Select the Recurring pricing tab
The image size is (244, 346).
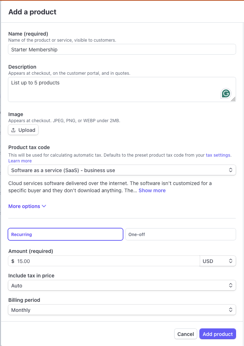coord(65,234)
